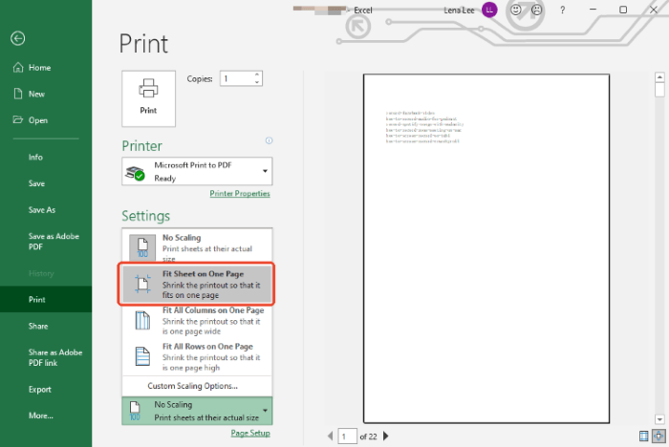Focus the Copies number field
The height and width of the screenshot is (447, 669).
pyautogui.click(x=236, y=78)
